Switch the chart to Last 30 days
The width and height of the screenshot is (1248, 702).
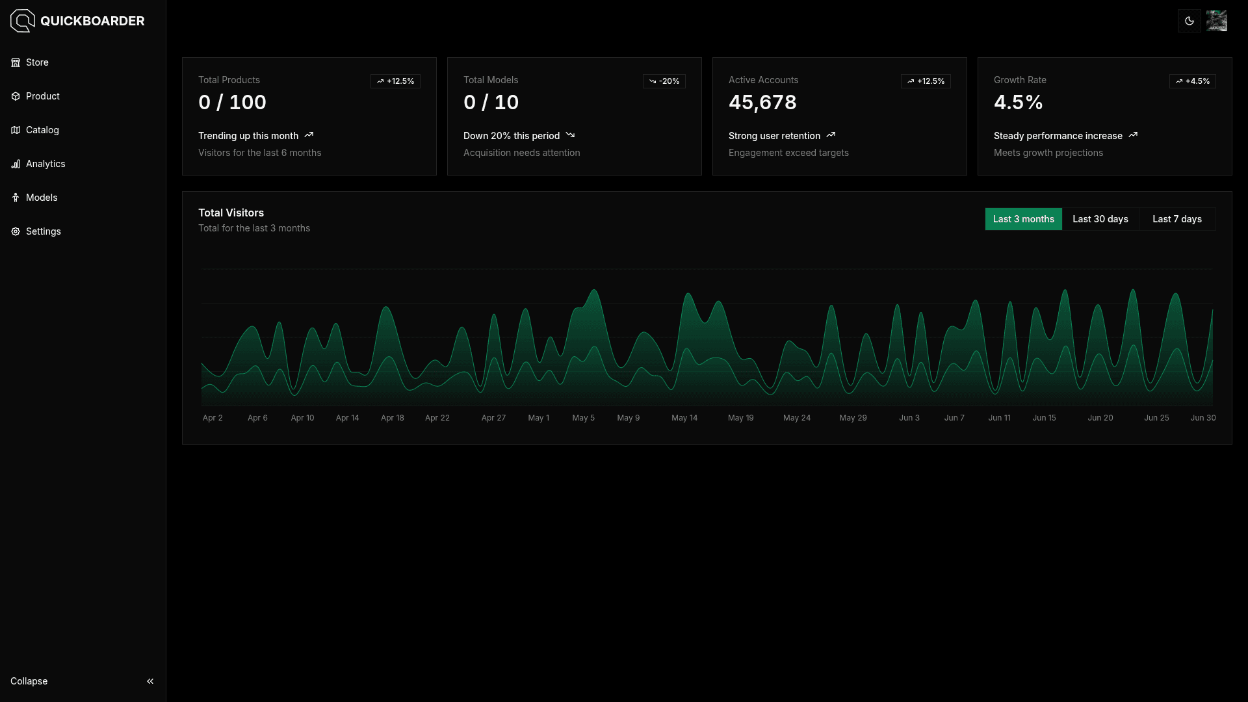pos(1100,219)
